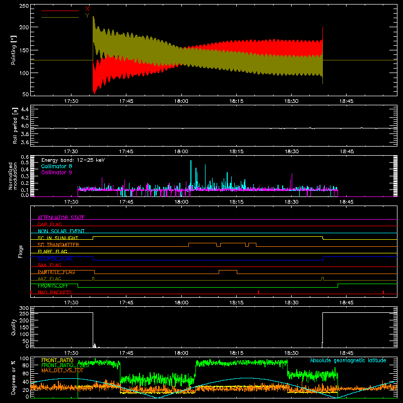Click '18:15' under the Roll period plot

[x=236, y=152]
